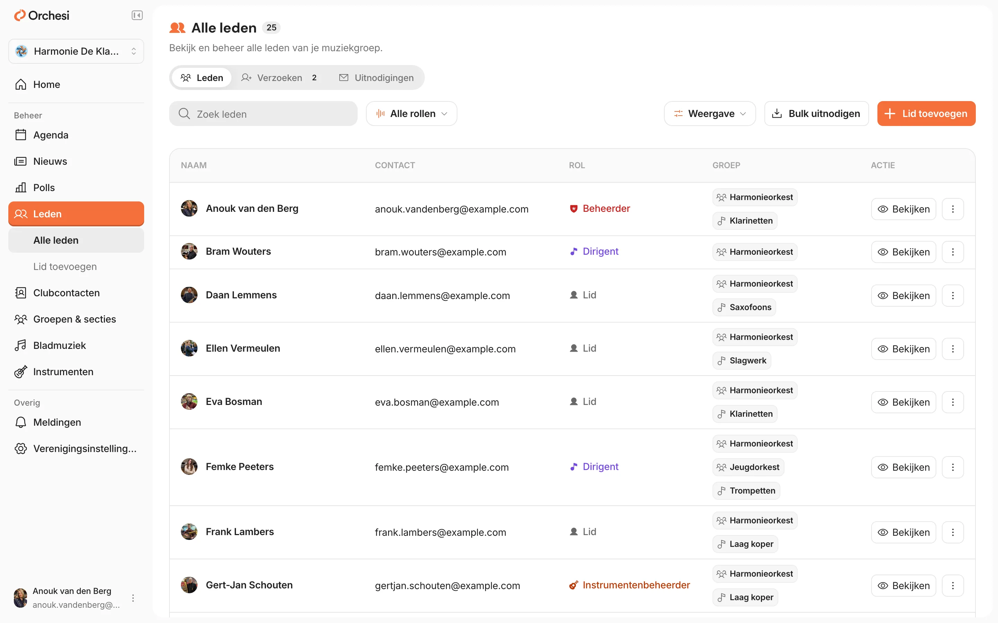Click the Jeugdorkest group tag
Screen dimensions: 998x623
[748, 467]
